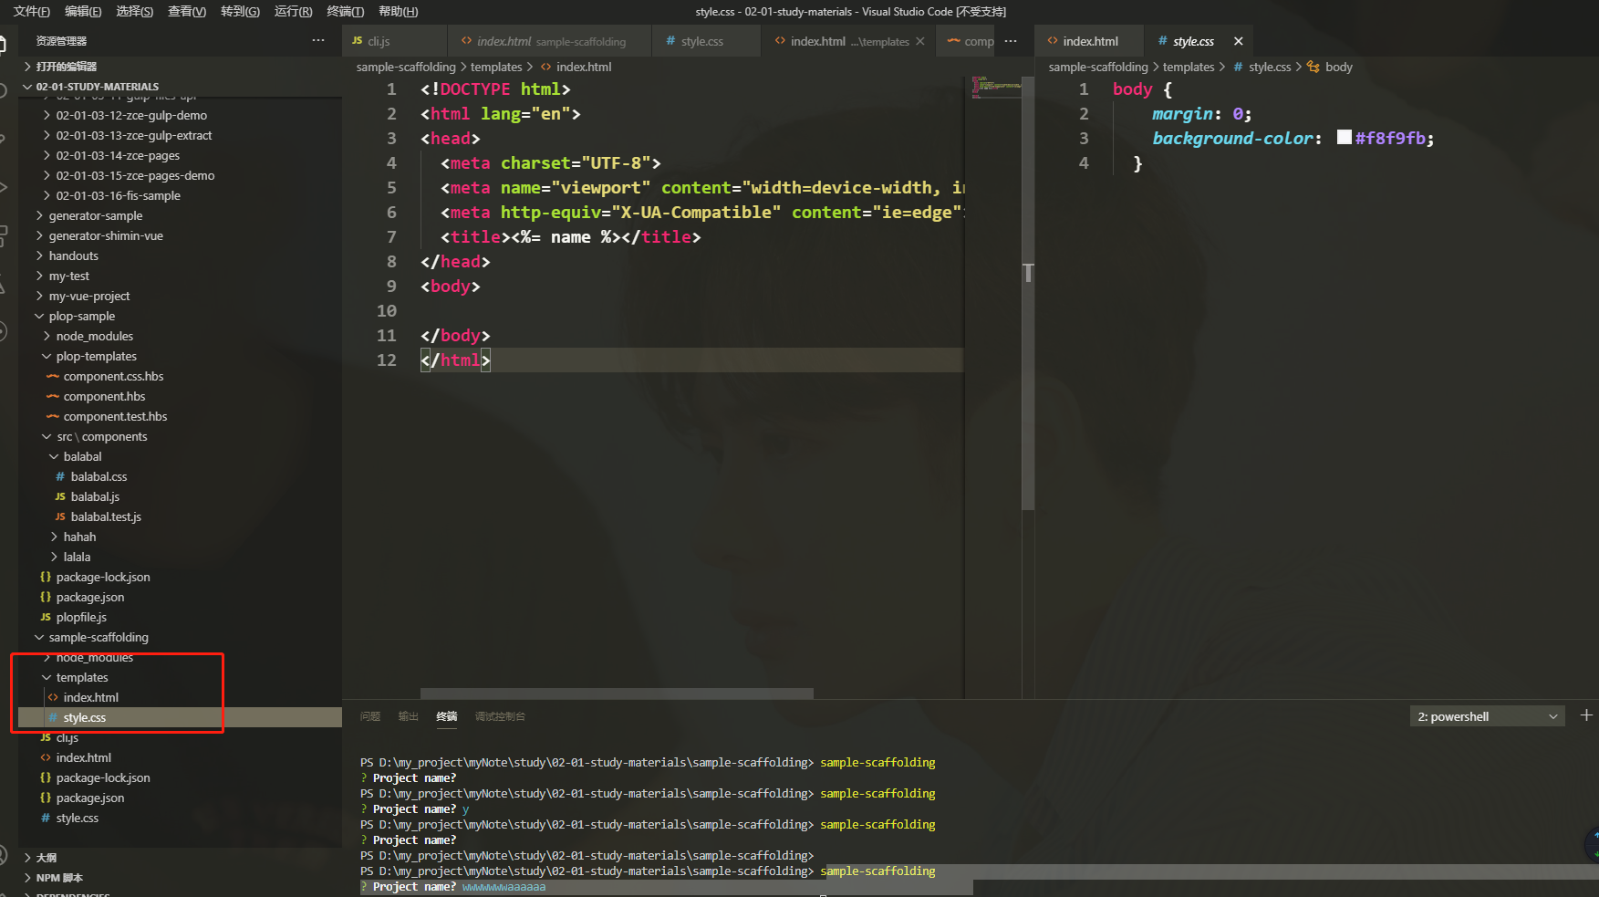Click the index.html editor minimap

click(994, 87)
